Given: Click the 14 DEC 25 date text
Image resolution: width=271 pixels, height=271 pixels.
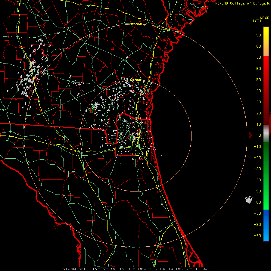Looking at the screenshot, I should [180, 269].
